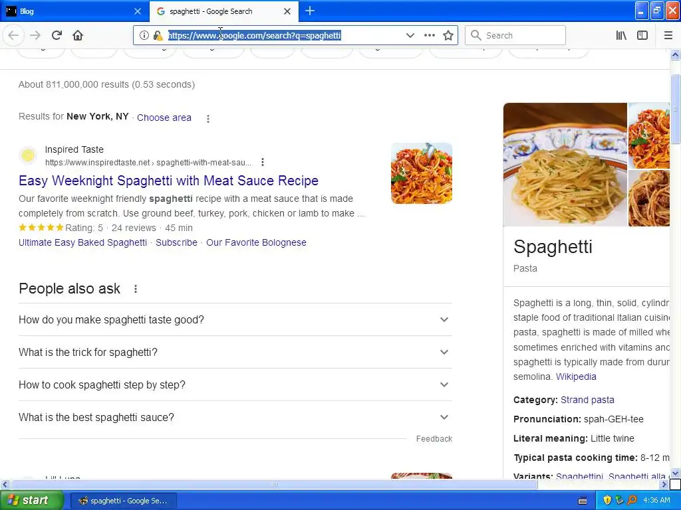This screenshot has height=510, width=681.
Task: Click the vertical scrollbar thumb
Action: 675,108
